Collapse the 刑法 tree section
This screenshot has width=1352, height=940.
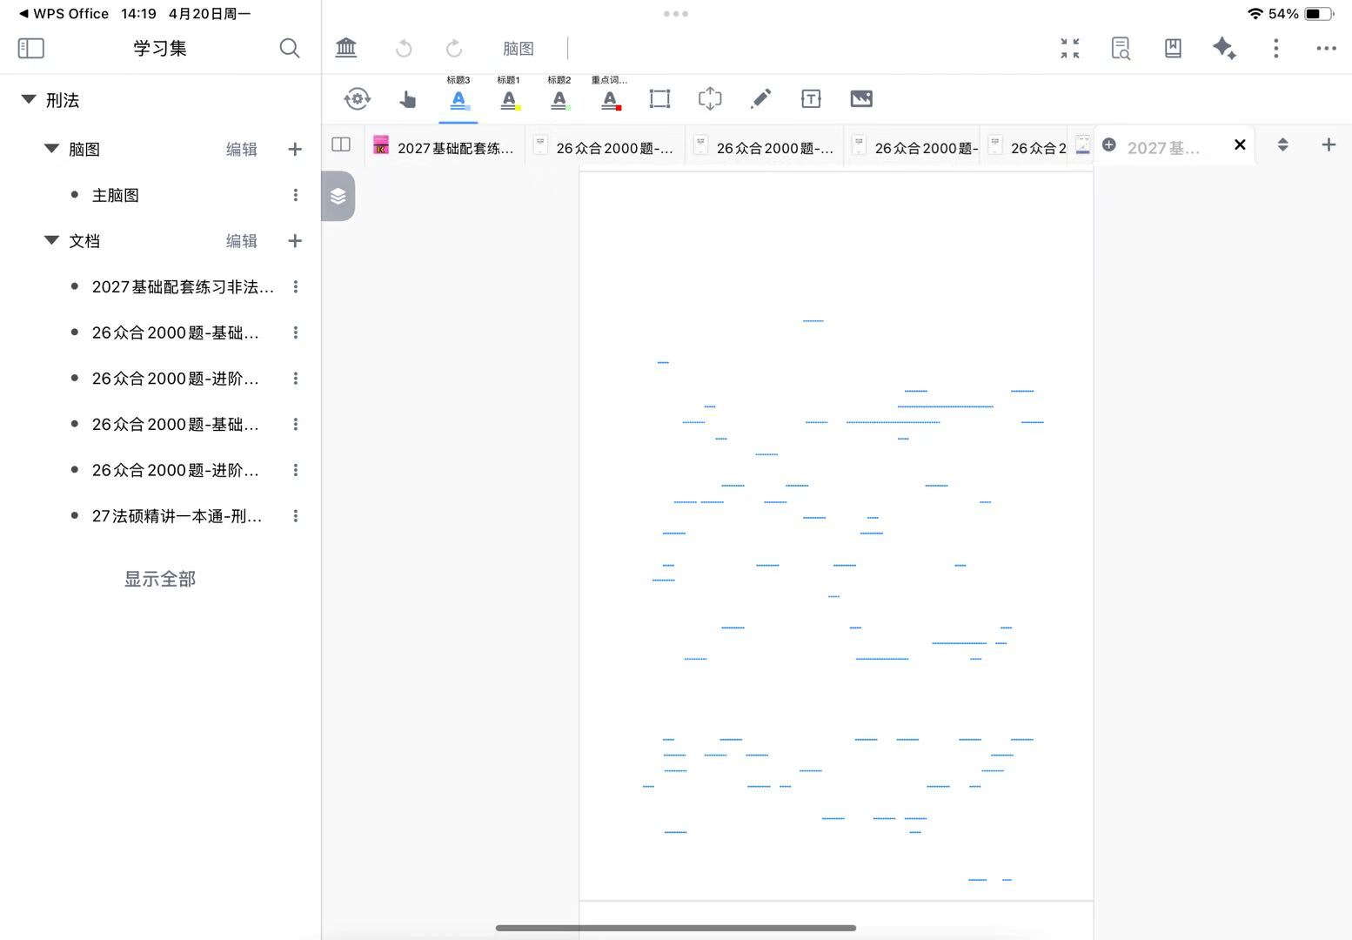(x=29, y=100)
